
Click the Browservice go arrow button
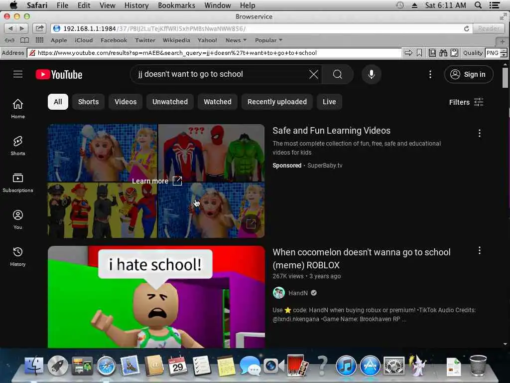coord(408,53)
